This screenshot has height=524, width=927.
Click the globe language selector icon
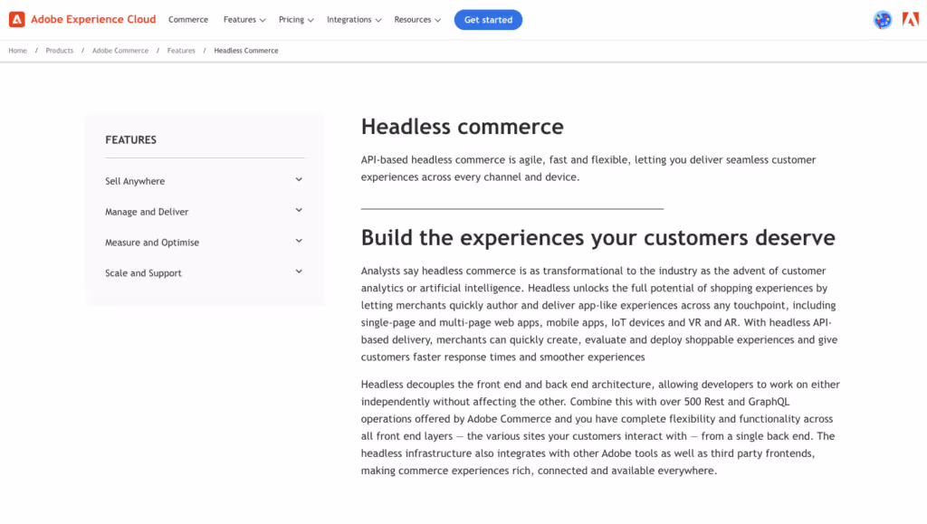tap(882, 19)
